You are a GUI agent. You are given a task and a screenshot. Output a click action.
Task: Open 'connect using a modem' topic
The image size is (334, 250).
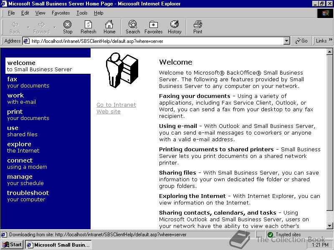tap(27, 163)
